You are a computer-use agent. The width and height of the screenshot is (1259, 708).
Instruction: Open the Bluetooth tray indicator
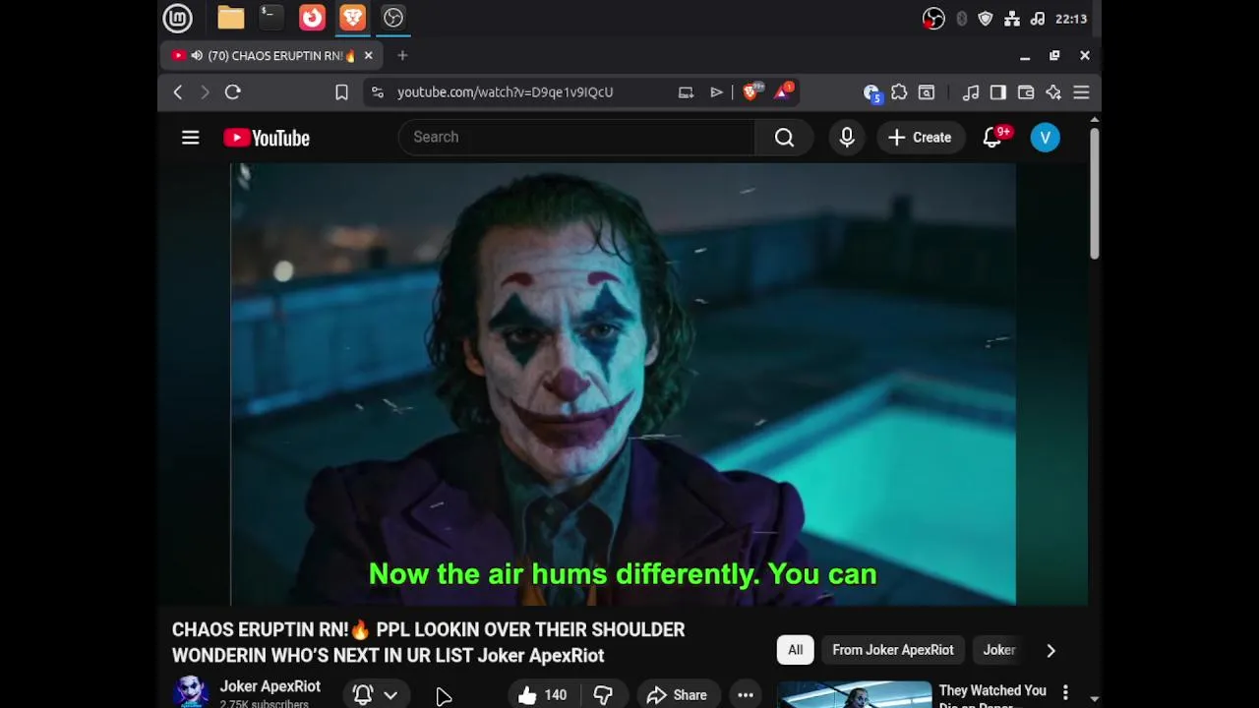961,19
